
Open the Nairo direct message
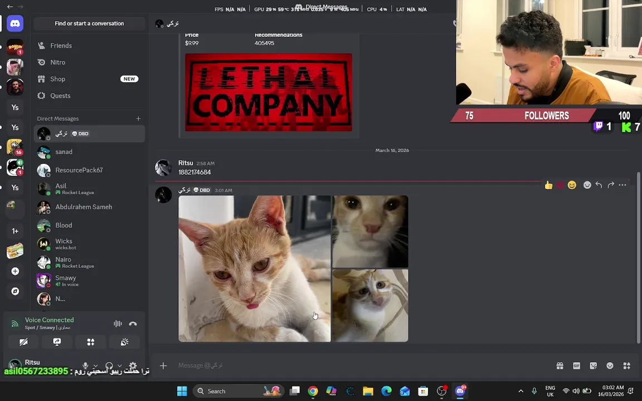pos(89,262)
